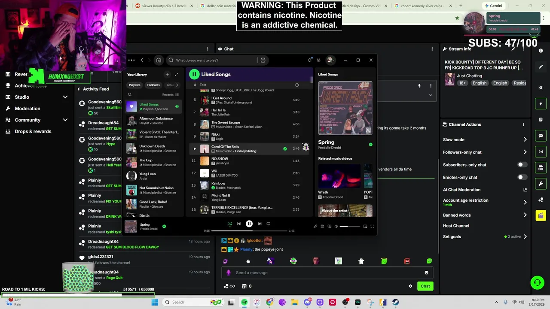Toggle Subscribers-only chat switch
This screenshot has height=309, width=550.
[x=522, y=165]
